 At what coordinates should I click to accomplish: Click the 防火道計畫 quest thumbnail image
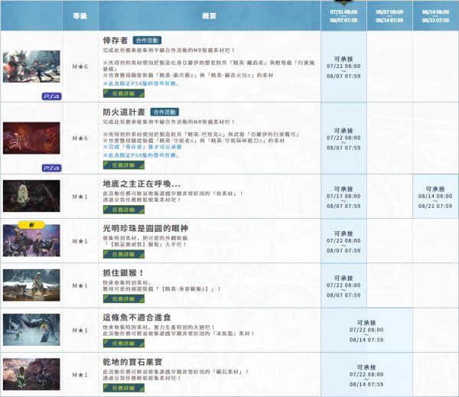click(x=31, y=138)
